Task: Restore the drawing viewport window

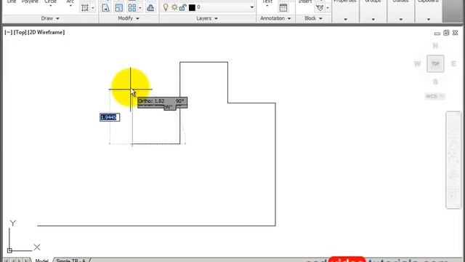Action: point(446,33)
